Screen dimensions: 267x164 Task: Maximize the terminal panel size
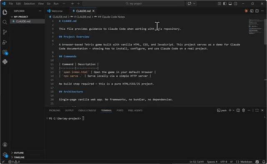click(257, 110)
